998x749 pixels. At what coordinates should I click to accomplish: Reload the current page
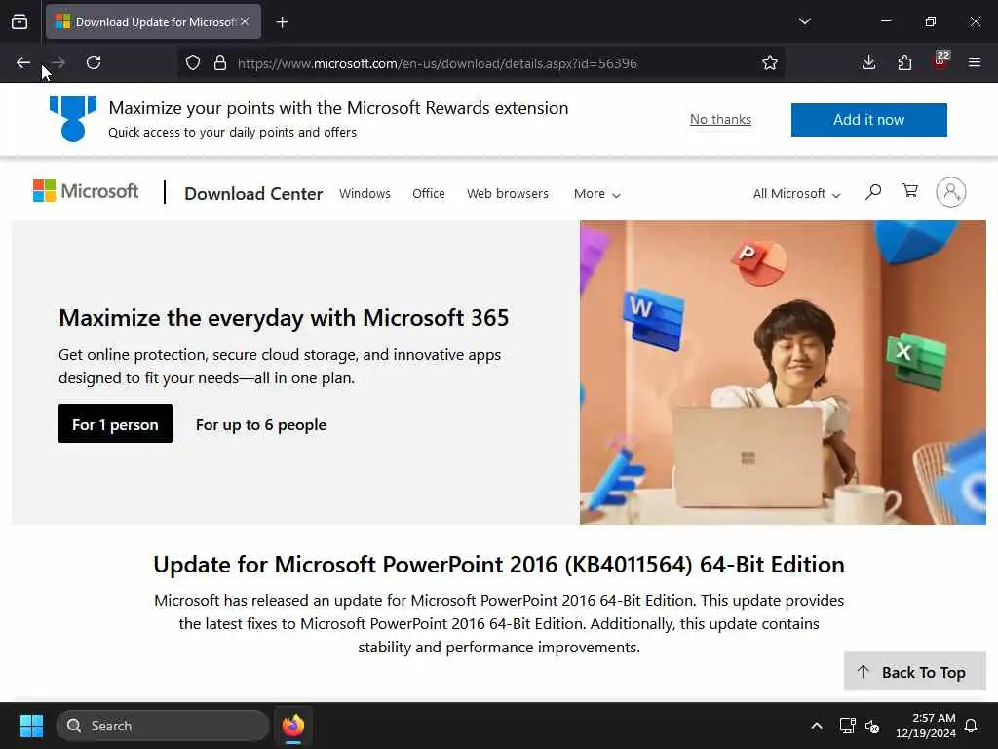(x=94, y=62)
